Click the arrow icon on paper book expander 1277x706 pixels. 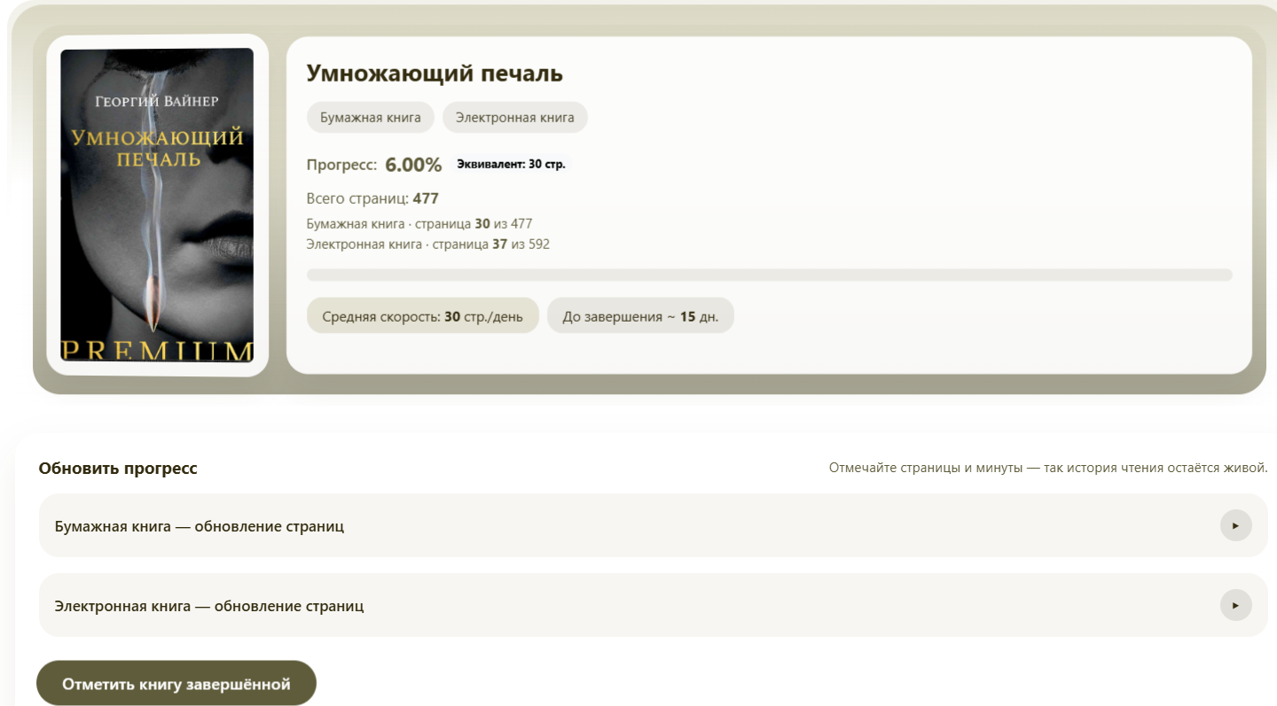tap(1235, 525)
